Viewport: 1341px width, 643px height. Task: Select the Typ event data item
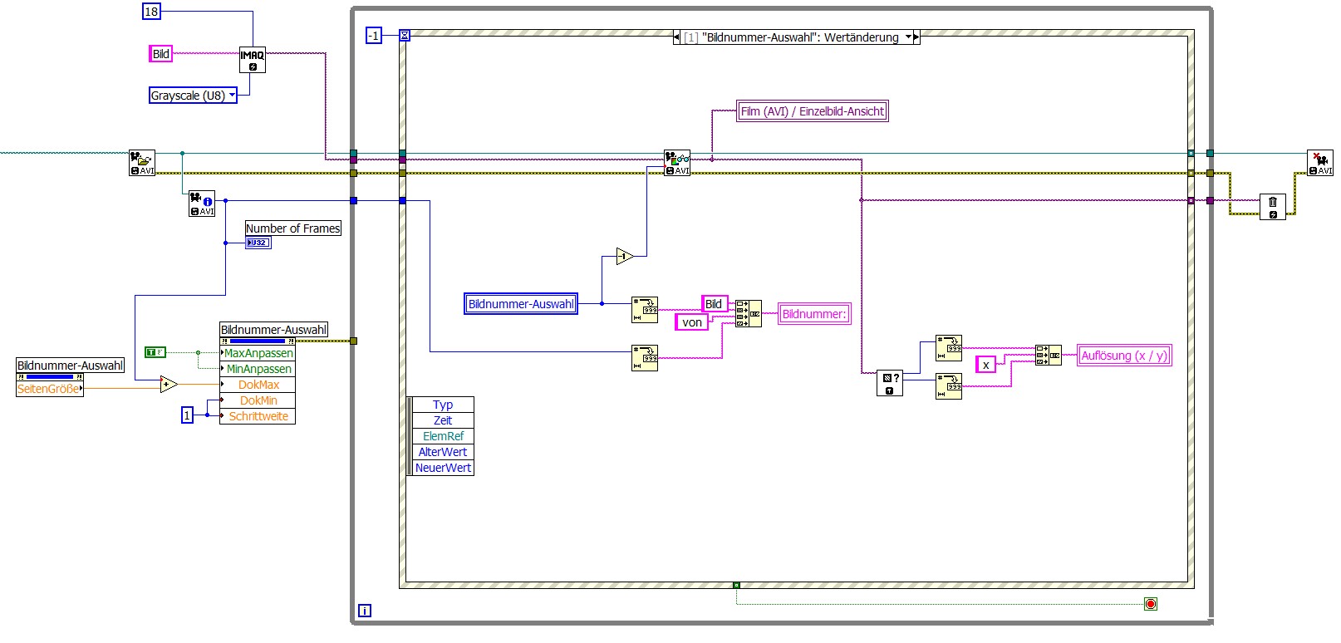click(x=443, y=405)
